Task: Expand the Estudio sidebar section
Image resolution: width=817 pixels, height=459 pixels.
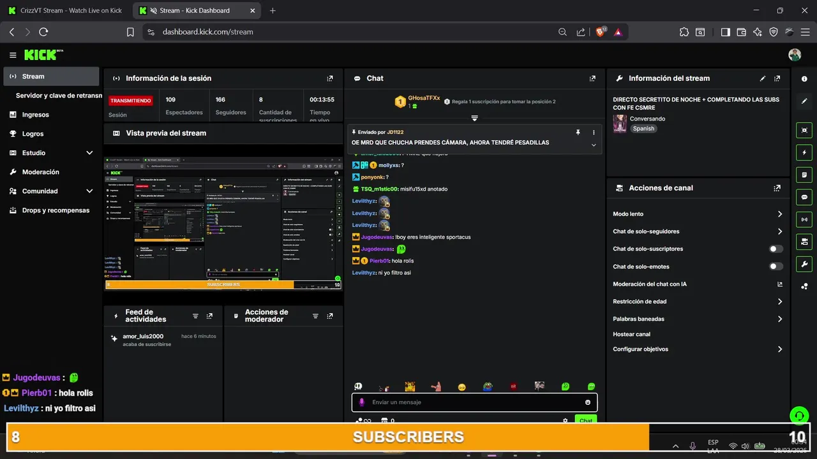Action: [89, 153]
